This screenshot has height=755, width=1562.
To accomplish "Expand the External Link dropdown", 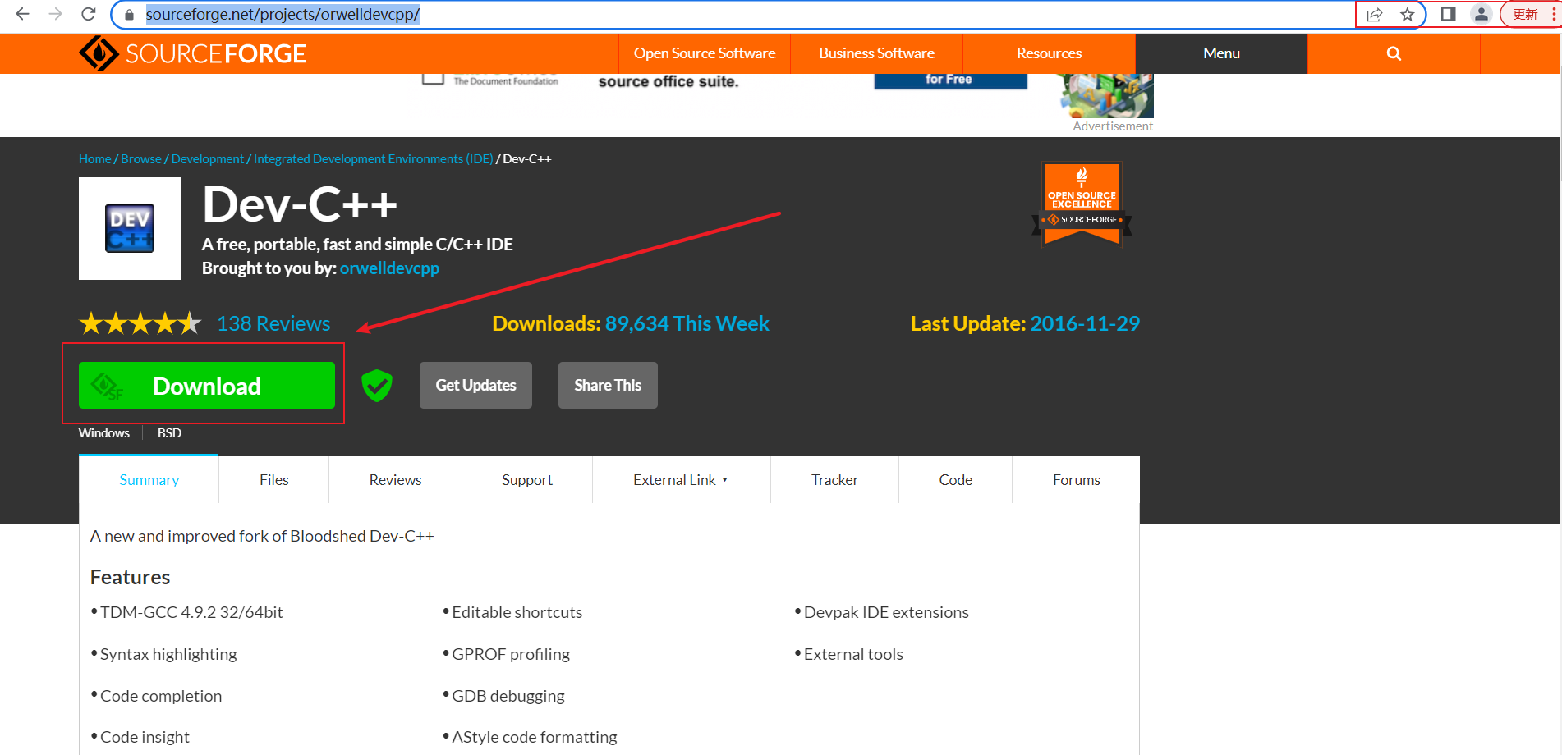I will pyautogui.click(x=681, y=480).
